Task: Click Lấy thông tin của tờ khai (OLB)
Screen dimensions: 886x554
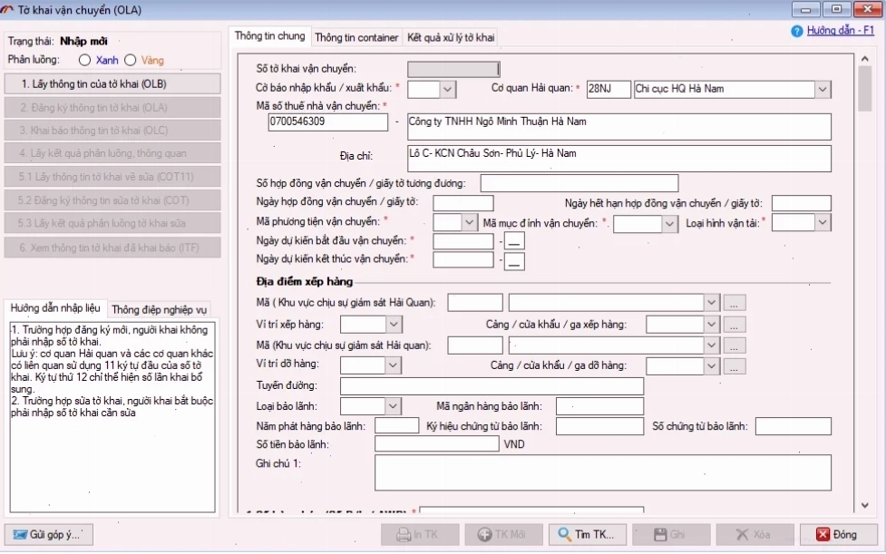Action: click(112, 83)
